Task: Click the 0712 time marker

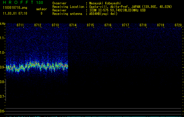Action: (x=38, y=25)
